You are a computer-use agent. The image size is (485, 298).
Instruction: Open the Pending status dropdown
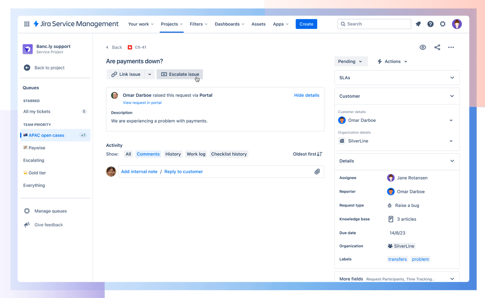tap(351, 61)
